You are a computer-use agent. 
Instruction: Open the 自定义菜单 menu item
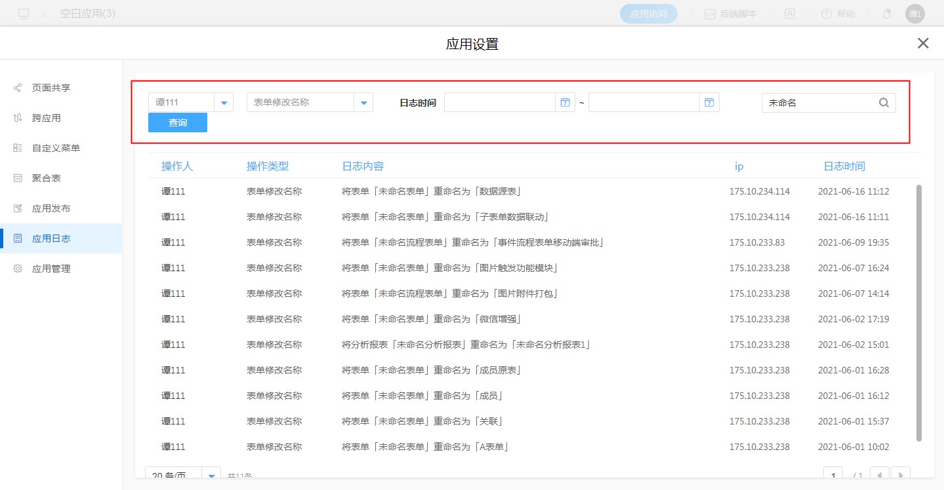pos(56,148)
